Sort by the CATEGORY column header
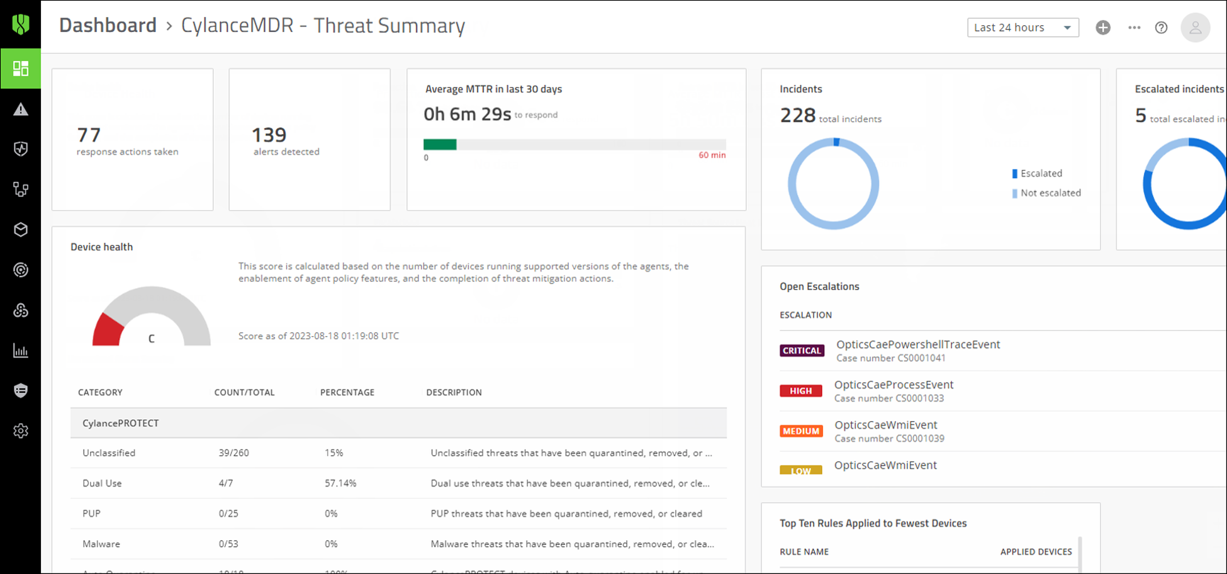 click(x=100, y=393)
